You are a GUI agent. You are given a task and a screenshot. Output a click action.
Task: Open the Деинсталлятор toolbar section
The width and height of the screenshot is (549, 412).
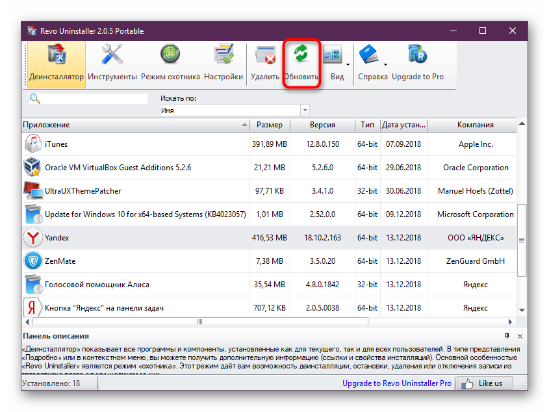click(x=57, y=64)
